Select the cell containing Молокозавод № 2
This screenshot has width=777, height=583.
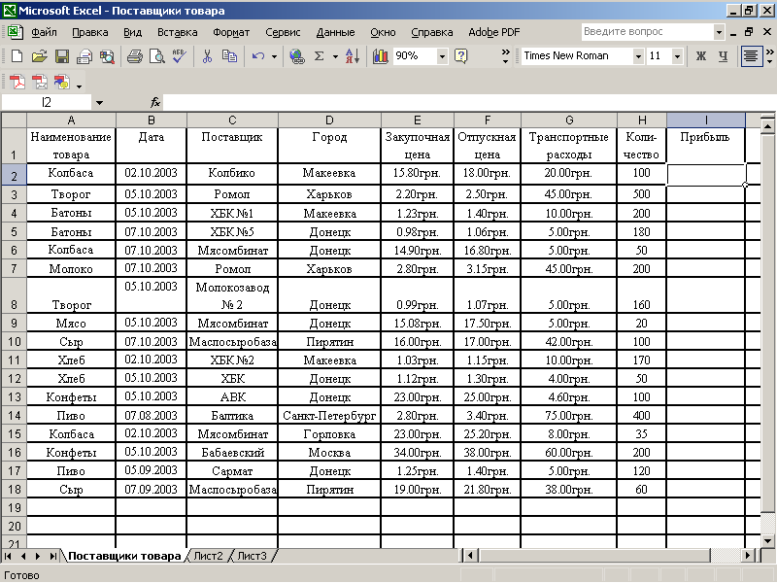point(232,295)
